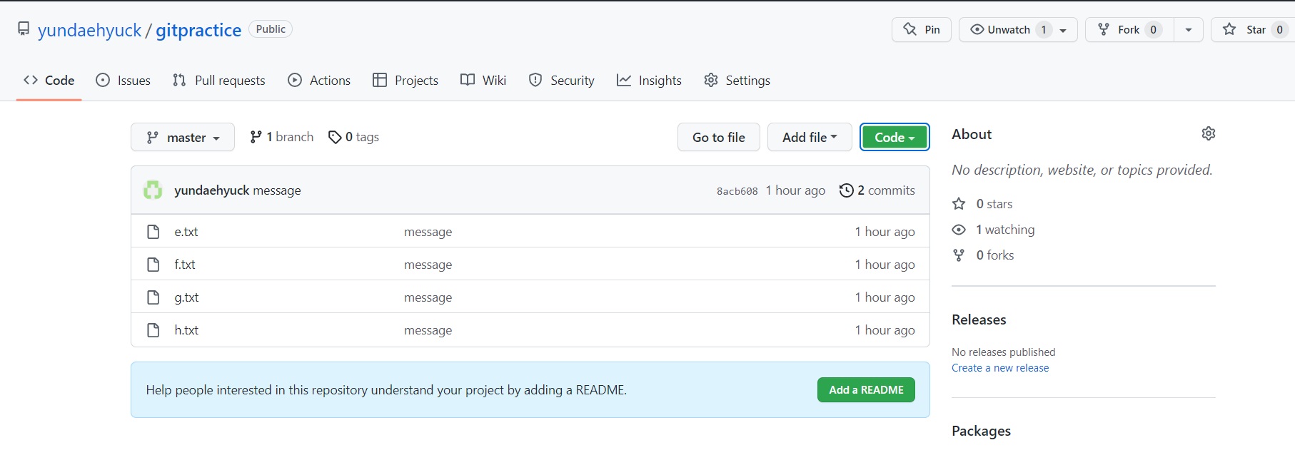Viewport: 1295px width, 455px height.
Task: Expand the Add file dropdown
Action: click(x=810, y=137)
